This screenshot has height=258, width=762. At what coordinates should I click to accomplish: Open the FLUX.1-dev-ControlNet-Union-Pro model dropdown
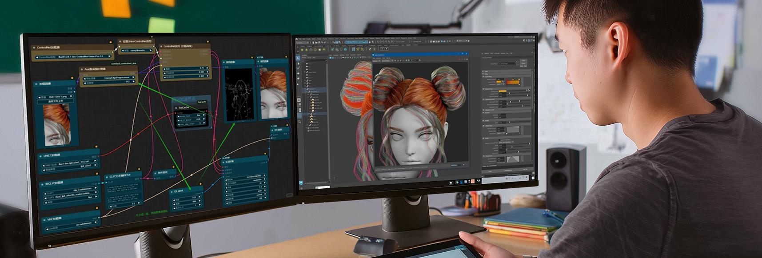tap(73, 57)
